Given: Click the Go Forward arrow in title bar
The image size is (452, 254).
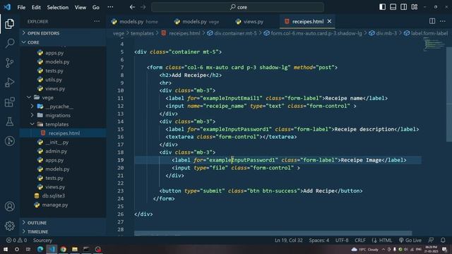Looking at the screenshot, I should tap(143, 7).
